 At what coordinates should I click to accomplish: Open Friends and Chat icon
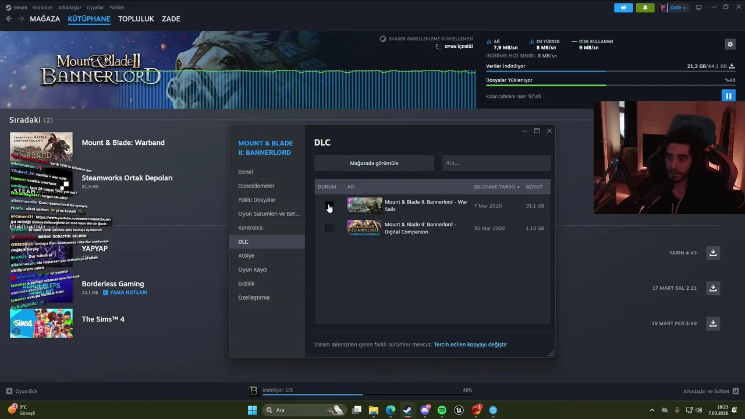click(736, 391)
